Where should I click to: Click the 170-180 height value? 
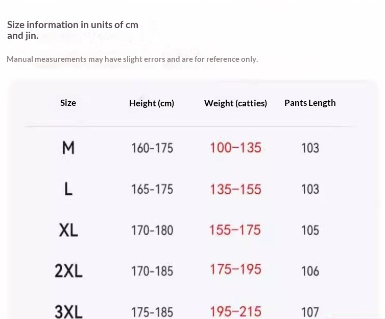(152, 230)
